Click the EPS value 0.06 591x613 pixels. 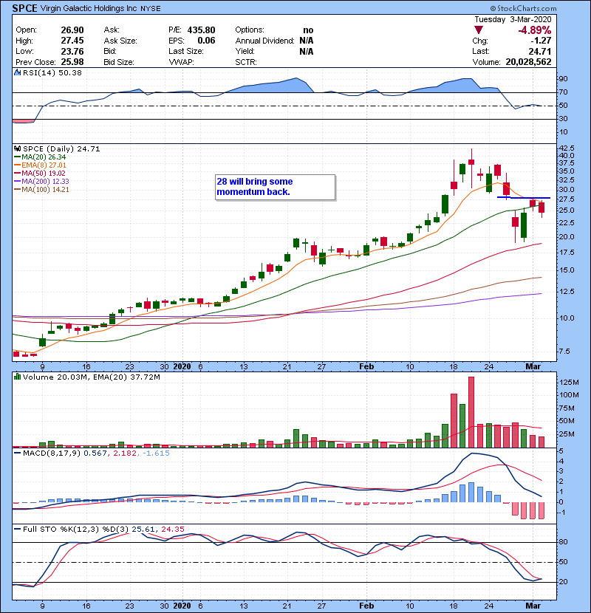(x=206, y=41)
